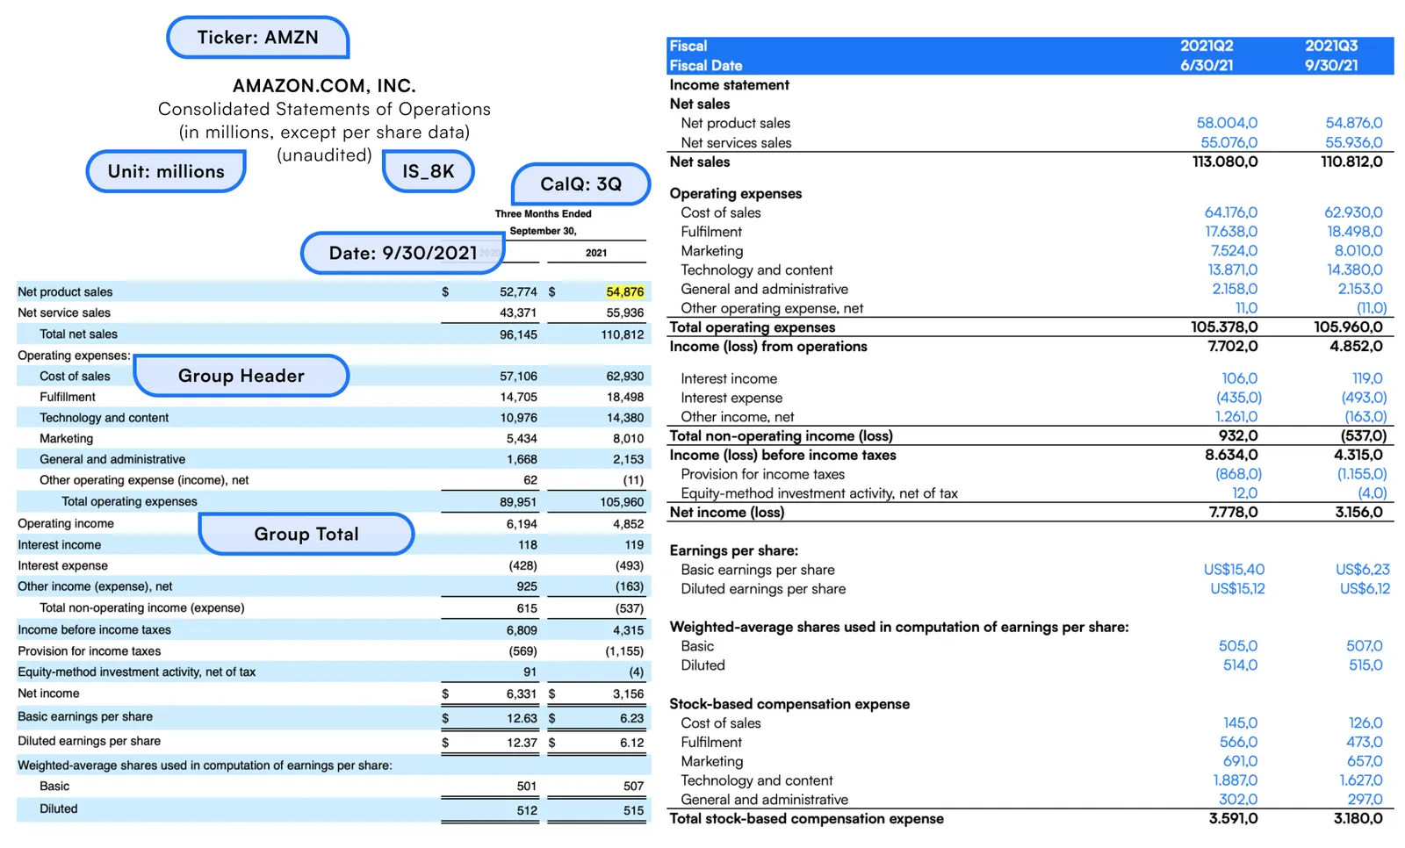Click the 55,936 net service sales value

pyautogui.click(x=624, y=313)
